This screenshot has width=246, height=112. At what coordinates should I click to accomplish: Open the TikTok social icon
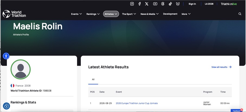click(x=170, y=4)
